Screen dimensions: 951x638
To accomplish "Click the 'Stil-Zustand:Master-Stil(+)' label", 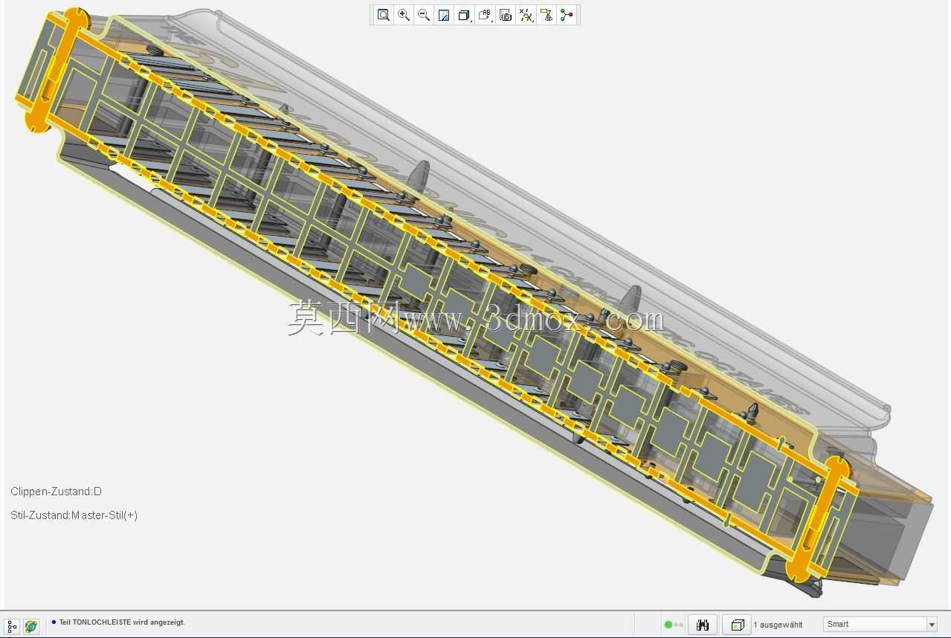I will 74,515.
